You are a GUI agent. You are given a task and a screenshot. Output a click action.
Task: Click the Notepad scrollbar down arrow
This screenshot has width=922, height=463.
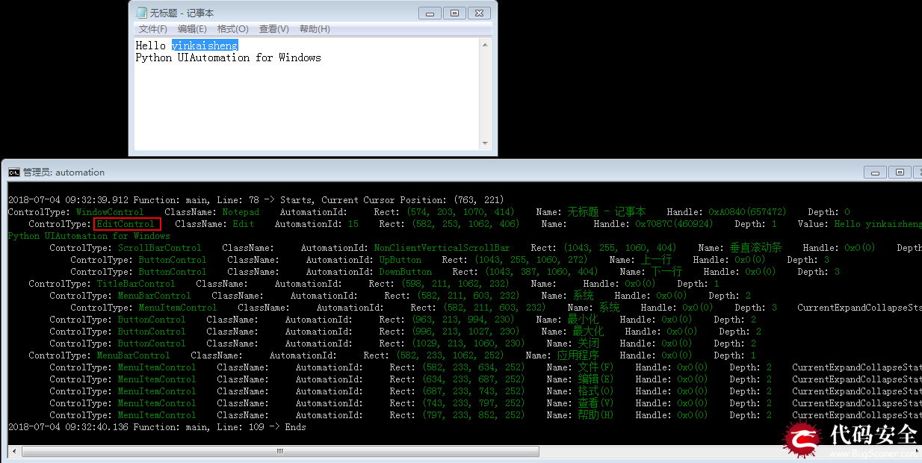click(x=486, y=143)
